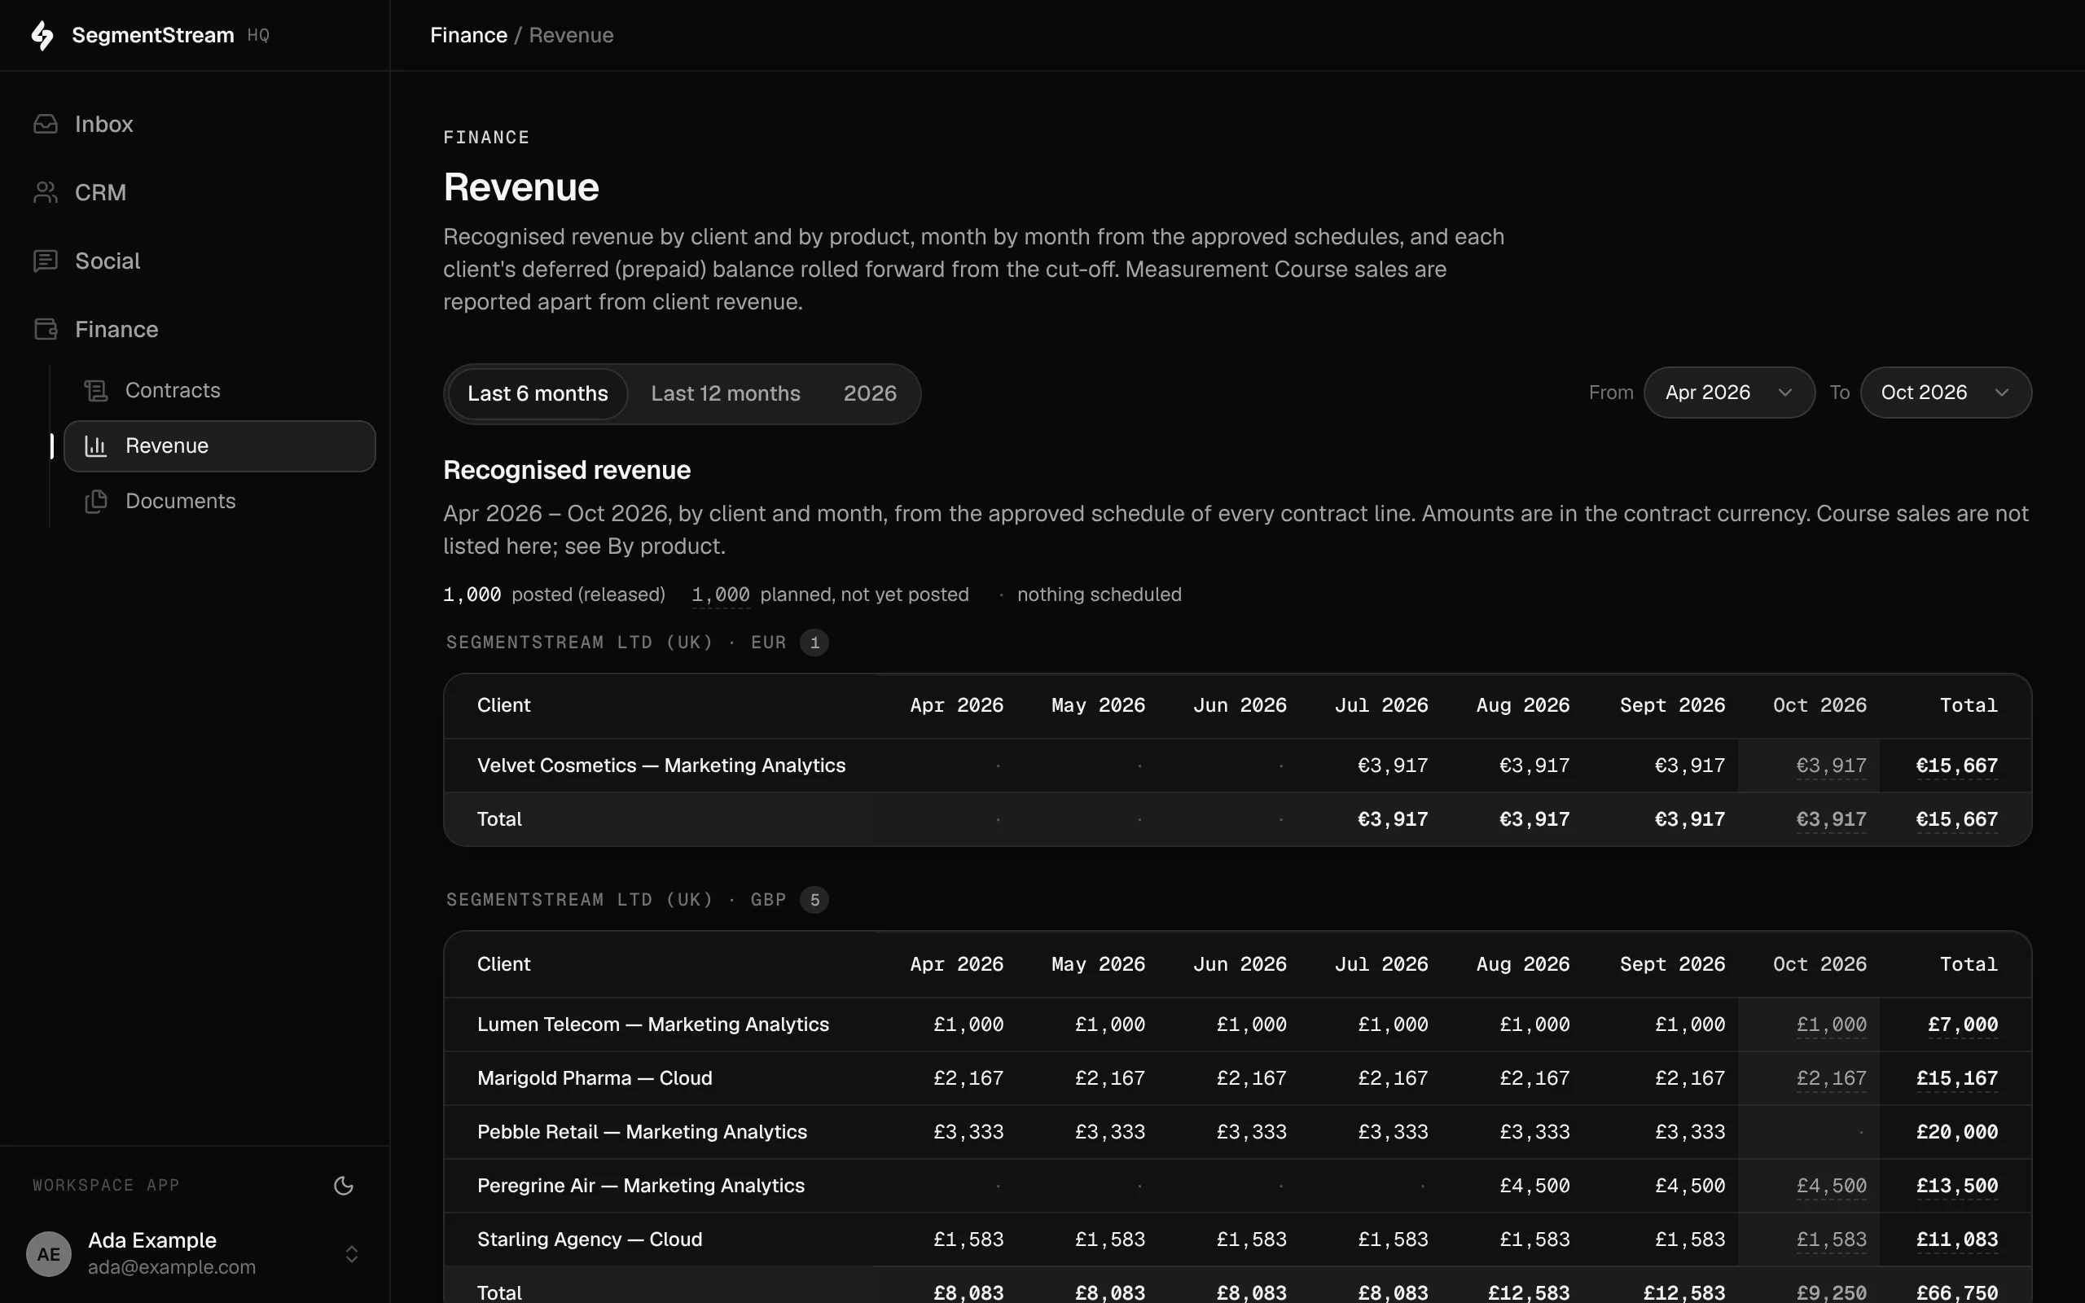This screenshot has height=1303, width=2085.
Task: Click the Peregrine Air — Marketing Analytics row
Action: coord(1237,1186)
